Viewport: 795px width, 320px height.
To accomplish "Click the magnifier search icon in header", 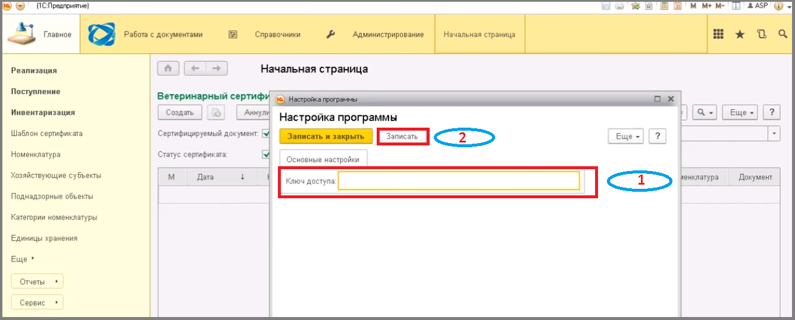I will pos(783,34).
